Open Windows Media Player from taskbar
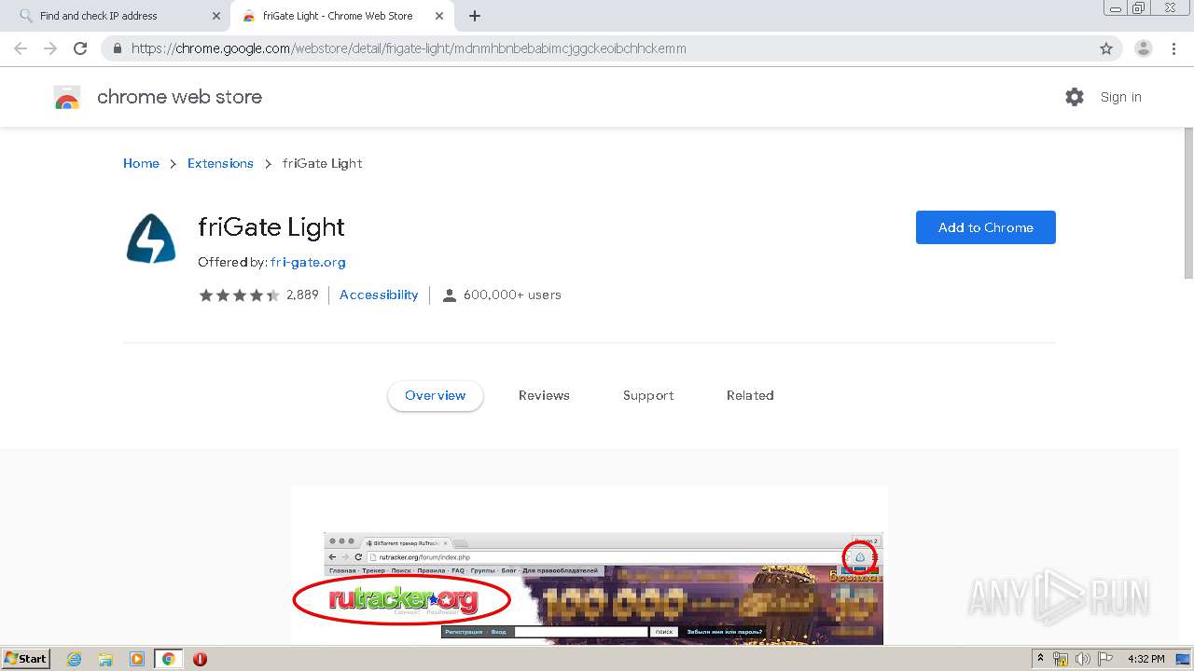This screenshot has height=671, width=1194. pos(137,659)
